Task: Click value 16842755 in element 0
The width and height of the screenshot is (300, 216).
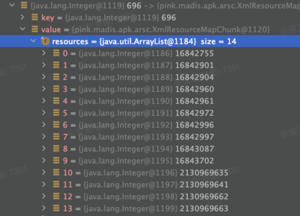Action: (x=194, y=53)
